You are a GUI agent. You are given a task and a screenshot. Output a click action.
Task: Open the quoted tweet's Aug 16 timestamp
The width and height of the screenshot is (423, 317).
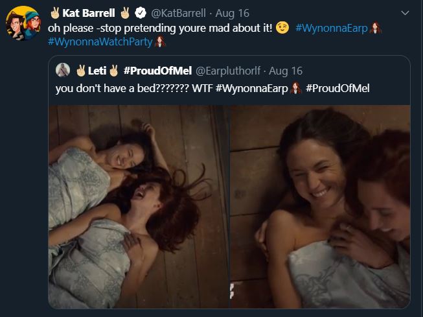point(285,70)
